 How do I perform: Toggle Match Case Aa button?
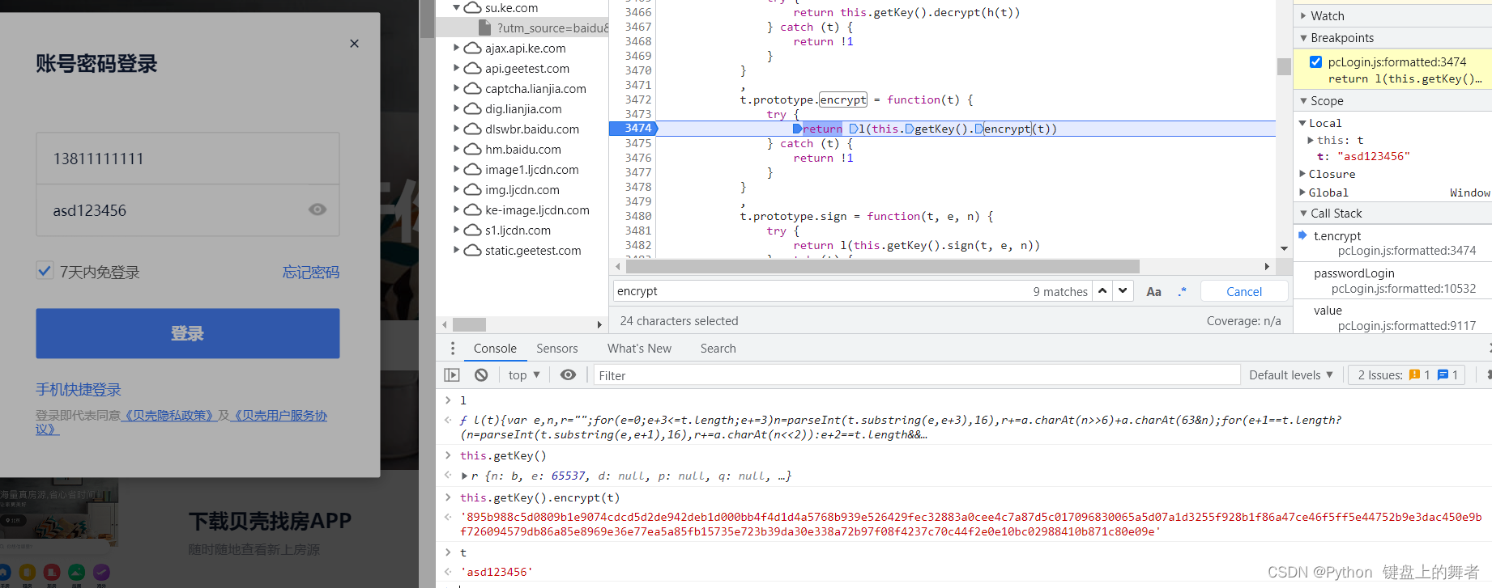click(x=1154, y=292)
